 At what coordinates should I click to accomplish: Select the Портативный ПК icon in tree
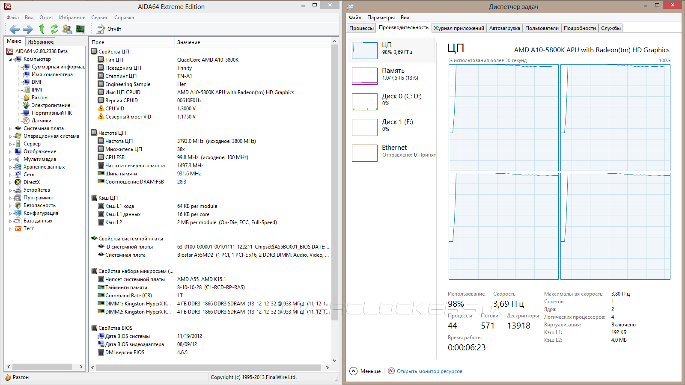pos(27,113)
